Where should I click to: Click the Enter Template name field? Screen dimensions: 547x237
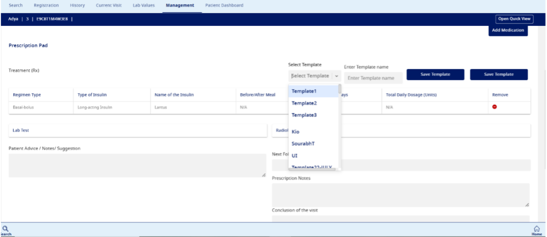coord(373,78)
